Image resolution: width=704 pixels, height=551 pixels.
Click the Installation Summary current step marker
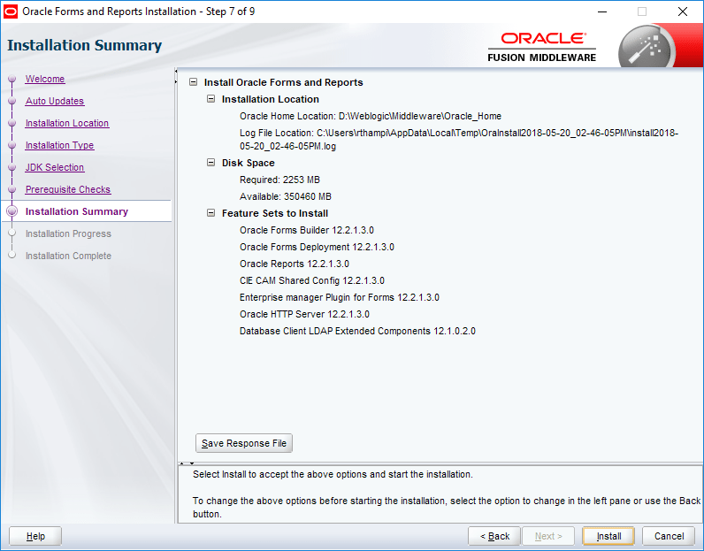(x=12, y=211)
